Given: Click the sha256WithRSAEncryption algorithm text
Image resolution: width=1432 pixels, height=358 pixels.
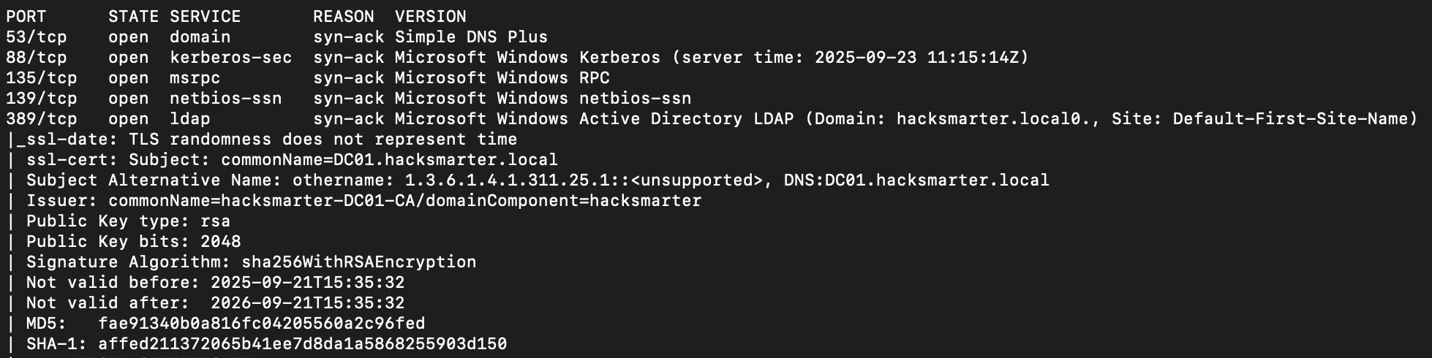Looking at the screenshot, I should pyautogui.click(x=358, y=262).
